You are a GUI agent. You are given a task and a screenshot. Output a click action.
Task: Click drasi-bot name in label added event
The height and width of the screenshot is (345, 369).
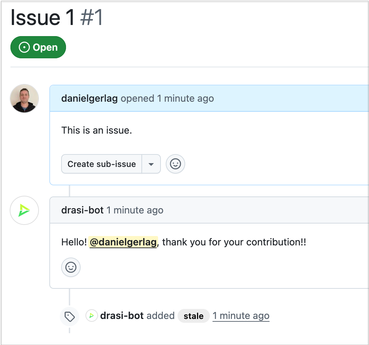coord(122,316)
